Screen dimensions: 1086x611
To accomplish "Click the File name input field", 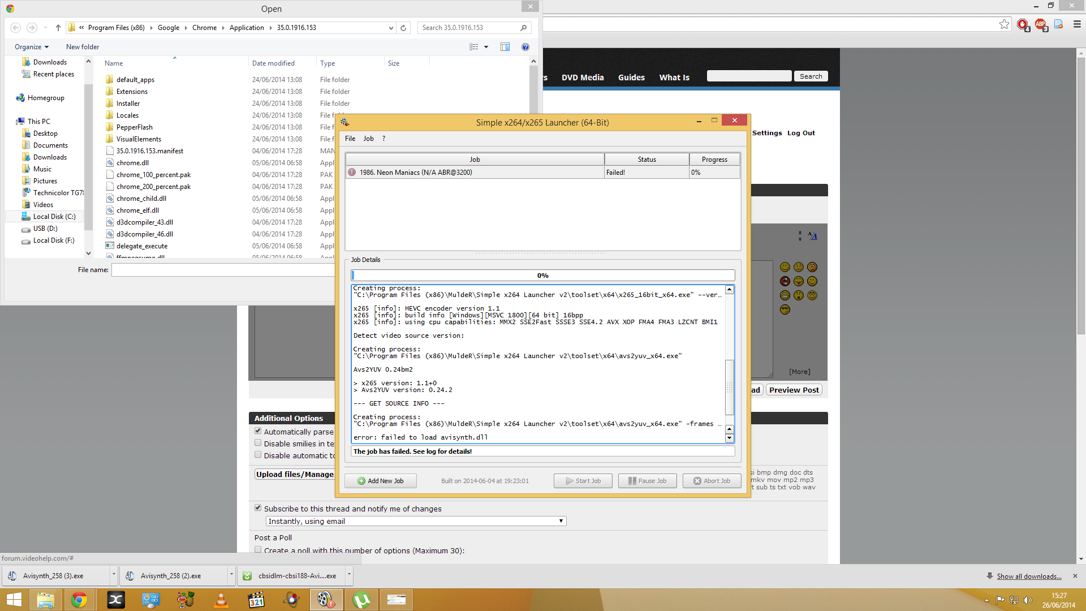I will pyautogui.click(x=223, y=270).
